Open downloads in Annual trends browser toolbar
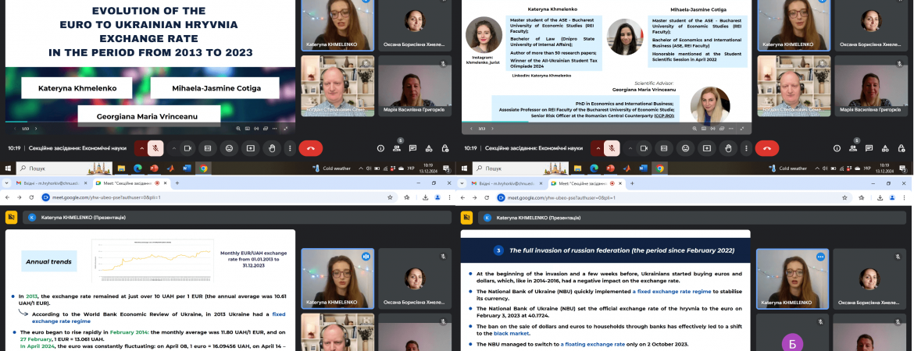The width and height of the screenshot is (914, 351). tap(425, 197)
